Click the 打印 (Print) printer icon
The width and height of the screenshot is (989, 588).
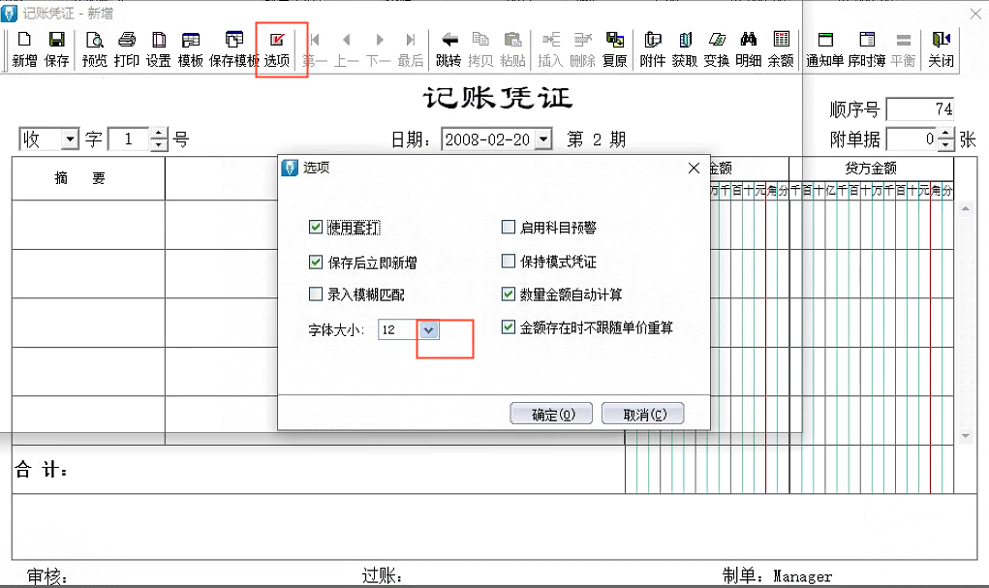click(x=126, y=48)
